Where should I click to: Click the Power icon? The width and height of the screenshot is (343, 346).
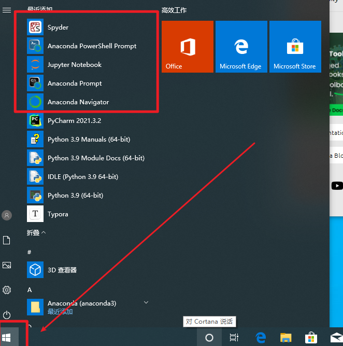point(7,315)
